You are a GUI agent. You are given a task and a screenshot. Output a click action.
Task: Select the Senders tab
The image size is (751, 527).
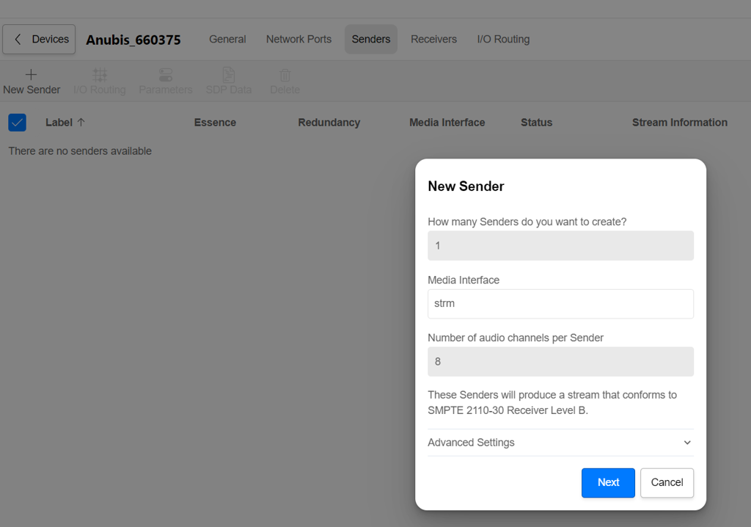tap(371, 40)
